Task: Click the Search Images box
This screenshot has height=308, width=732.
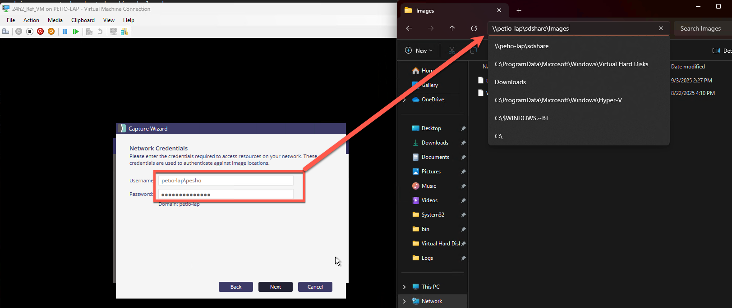Action: tap(703, 28)
